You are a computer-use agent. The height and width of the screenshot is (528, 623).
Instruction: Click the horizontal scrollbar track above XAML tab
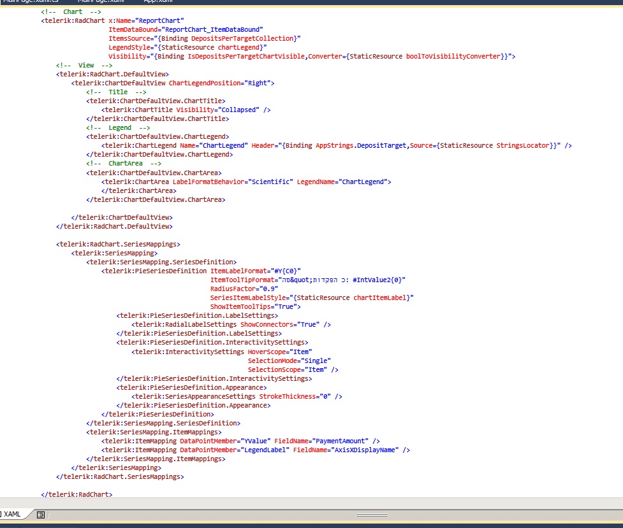click(x=311, y=503)
